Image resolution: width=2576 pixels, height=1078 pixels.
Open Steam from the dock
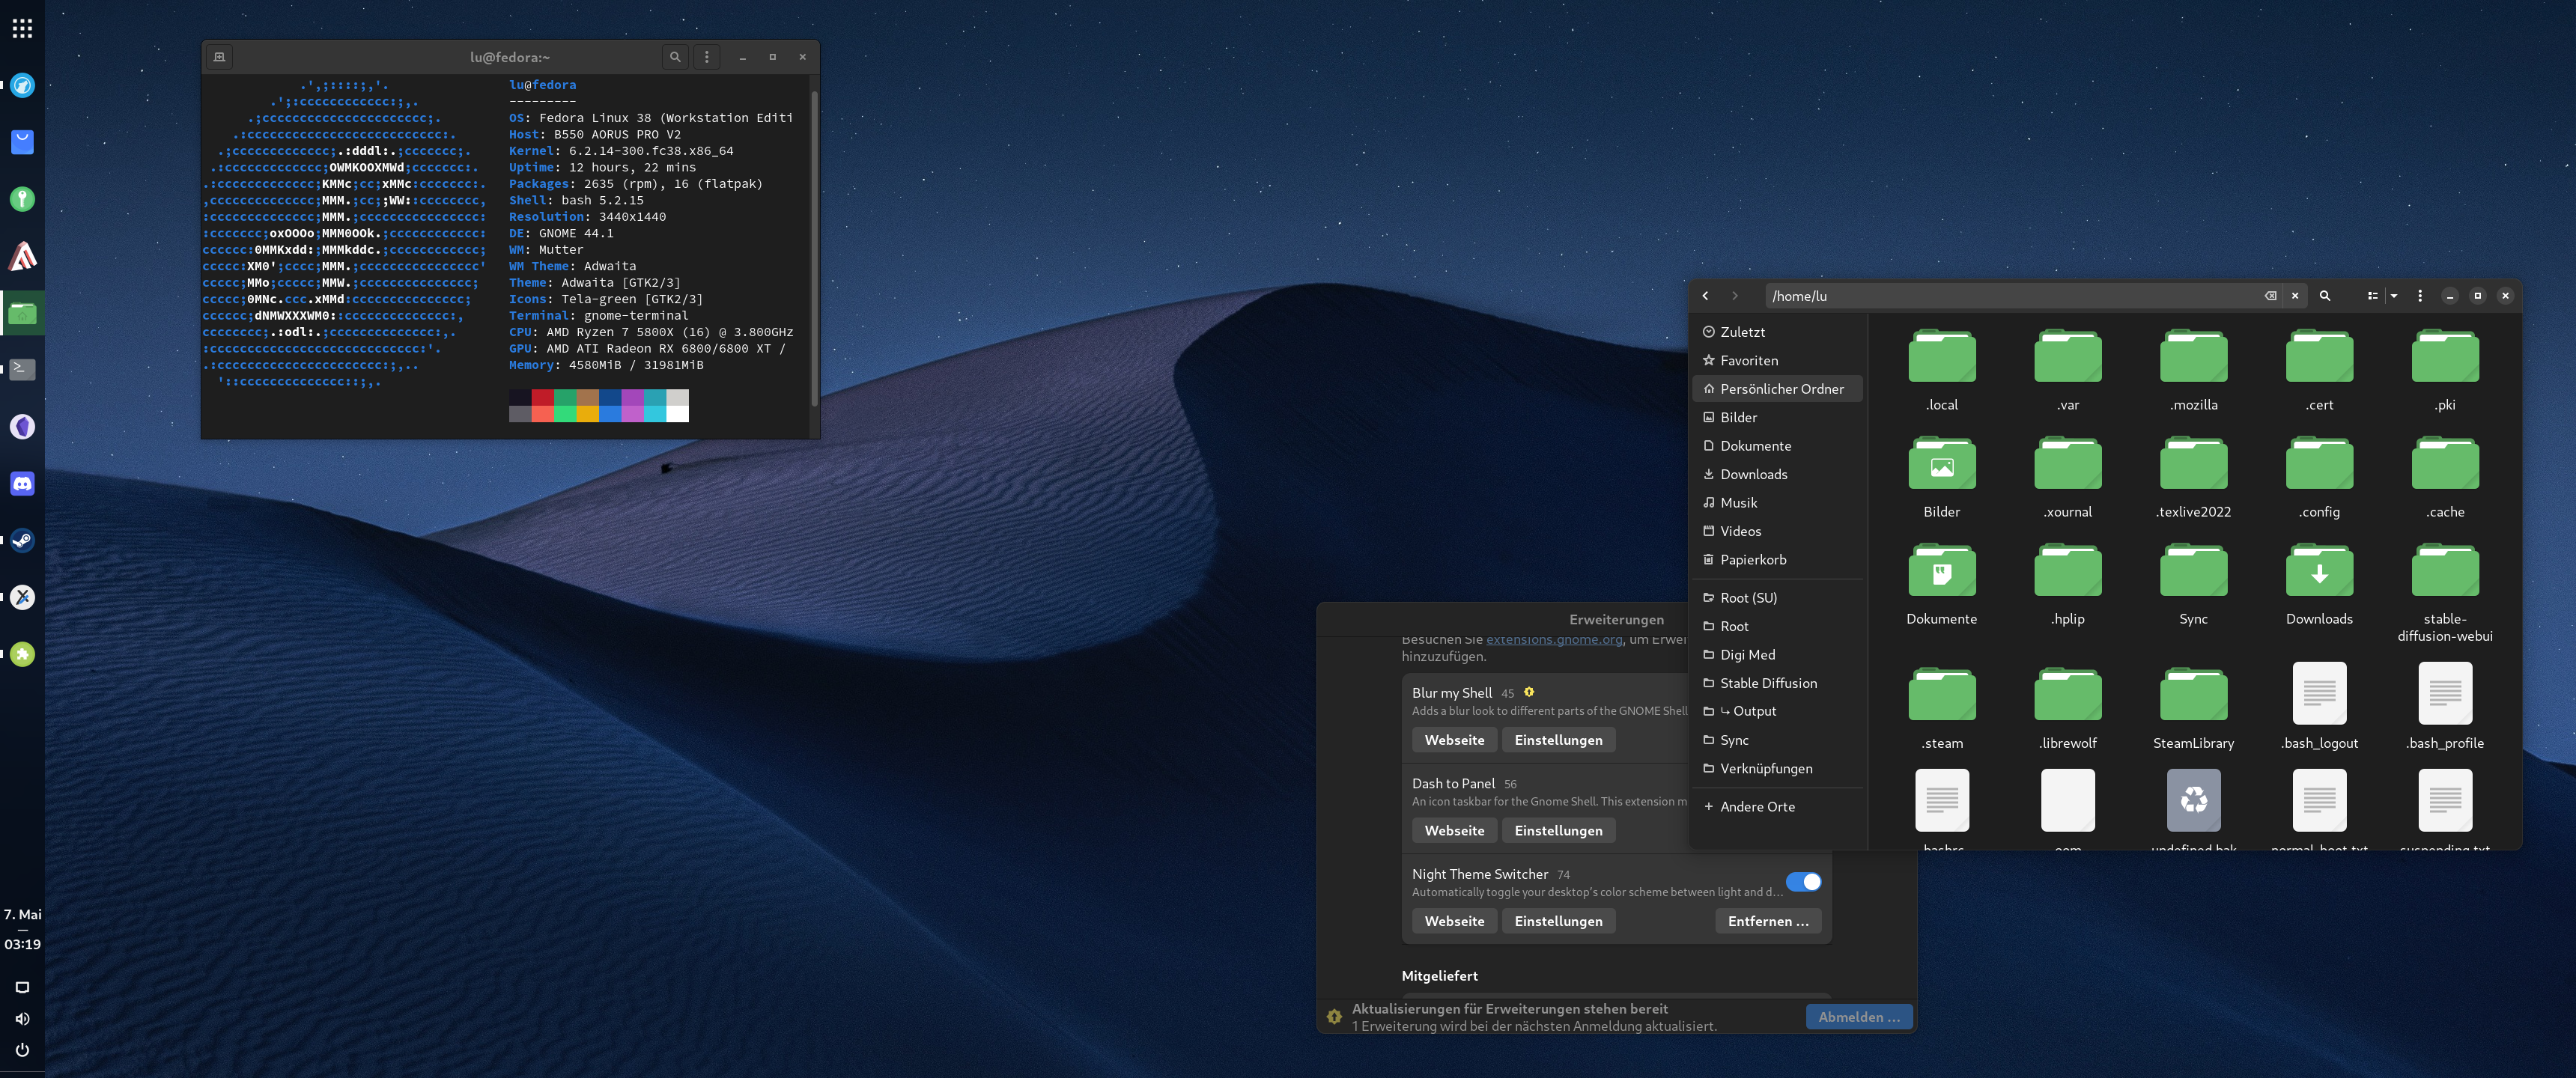pyautogui.click(x=22, y=540)
